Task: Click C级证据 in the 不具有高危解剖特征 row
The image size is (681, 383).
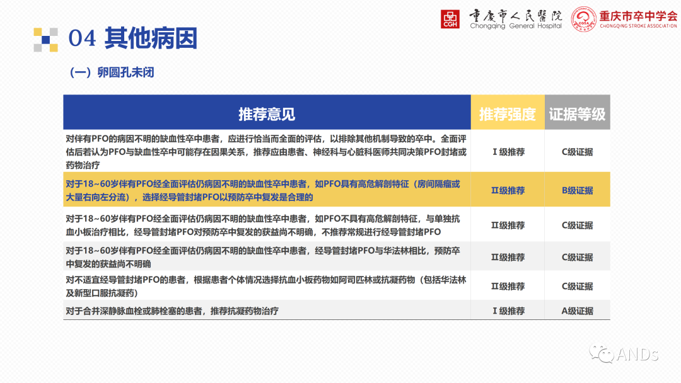Action: (x=577, y=225)
